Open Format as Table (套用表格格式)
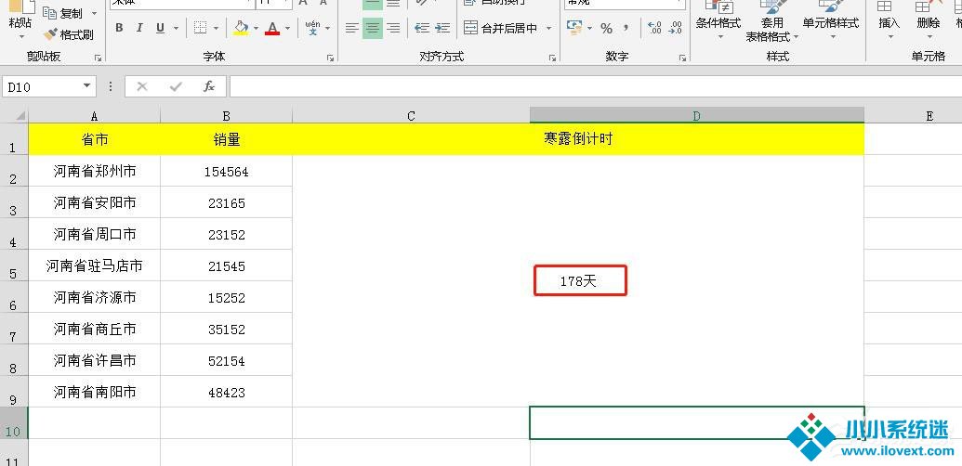 772,21
